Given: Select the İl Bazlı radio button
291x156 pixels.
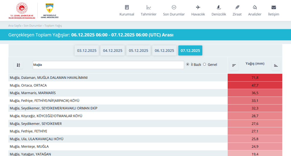Looking at the screenshot, I should click(188, 64).
